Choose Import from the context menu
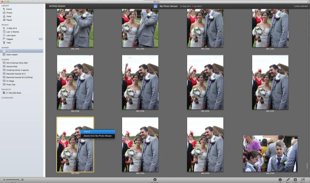Screen dimensions: 310x183 [x=98, y=132]
